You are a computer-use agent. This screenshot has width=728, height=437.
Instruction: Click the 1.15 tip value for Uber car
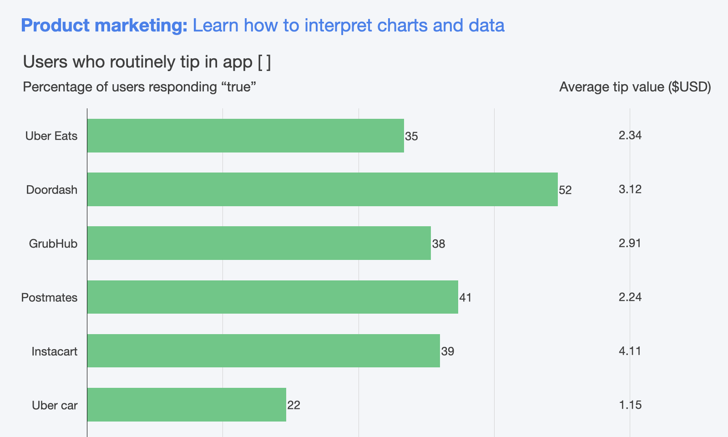[x=630, y=405]
